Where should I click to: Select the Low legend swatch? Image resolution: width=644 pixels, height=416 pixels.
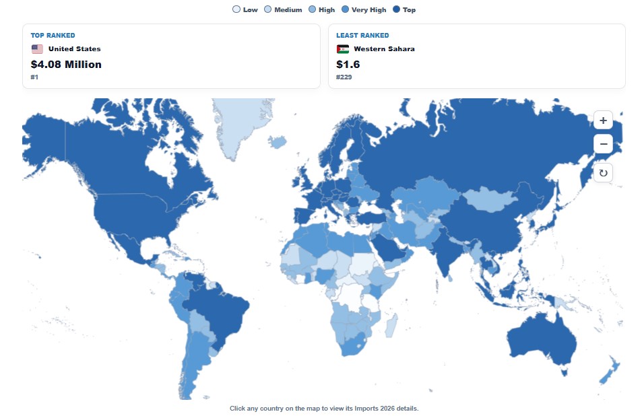point(236,9)
